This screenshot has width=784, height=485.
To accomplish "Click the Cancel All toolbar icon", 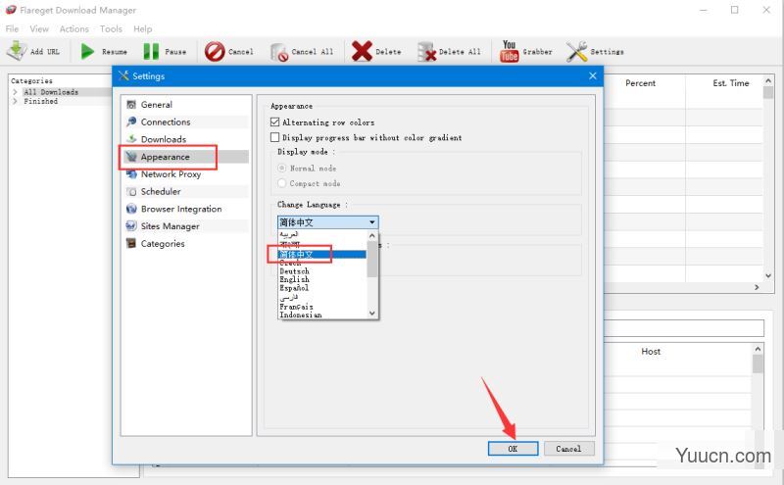I will [x=279, y=52].
